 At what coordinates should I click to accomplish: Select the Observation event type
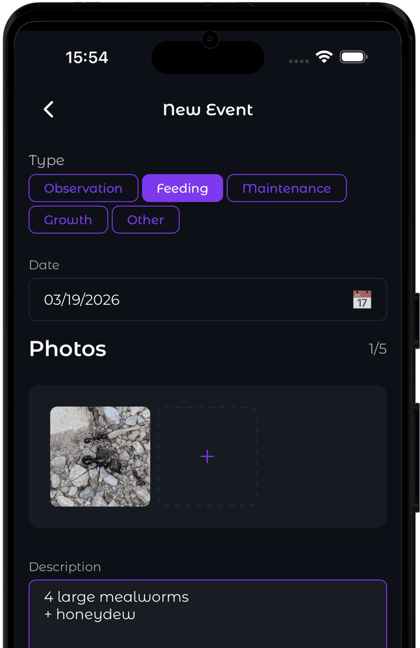click(x=83, y=188)
